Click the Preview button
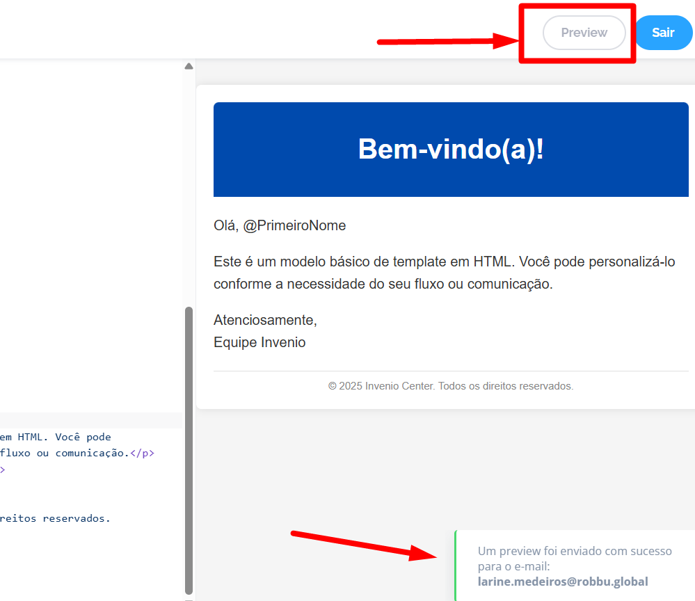 tap(584, 33)
